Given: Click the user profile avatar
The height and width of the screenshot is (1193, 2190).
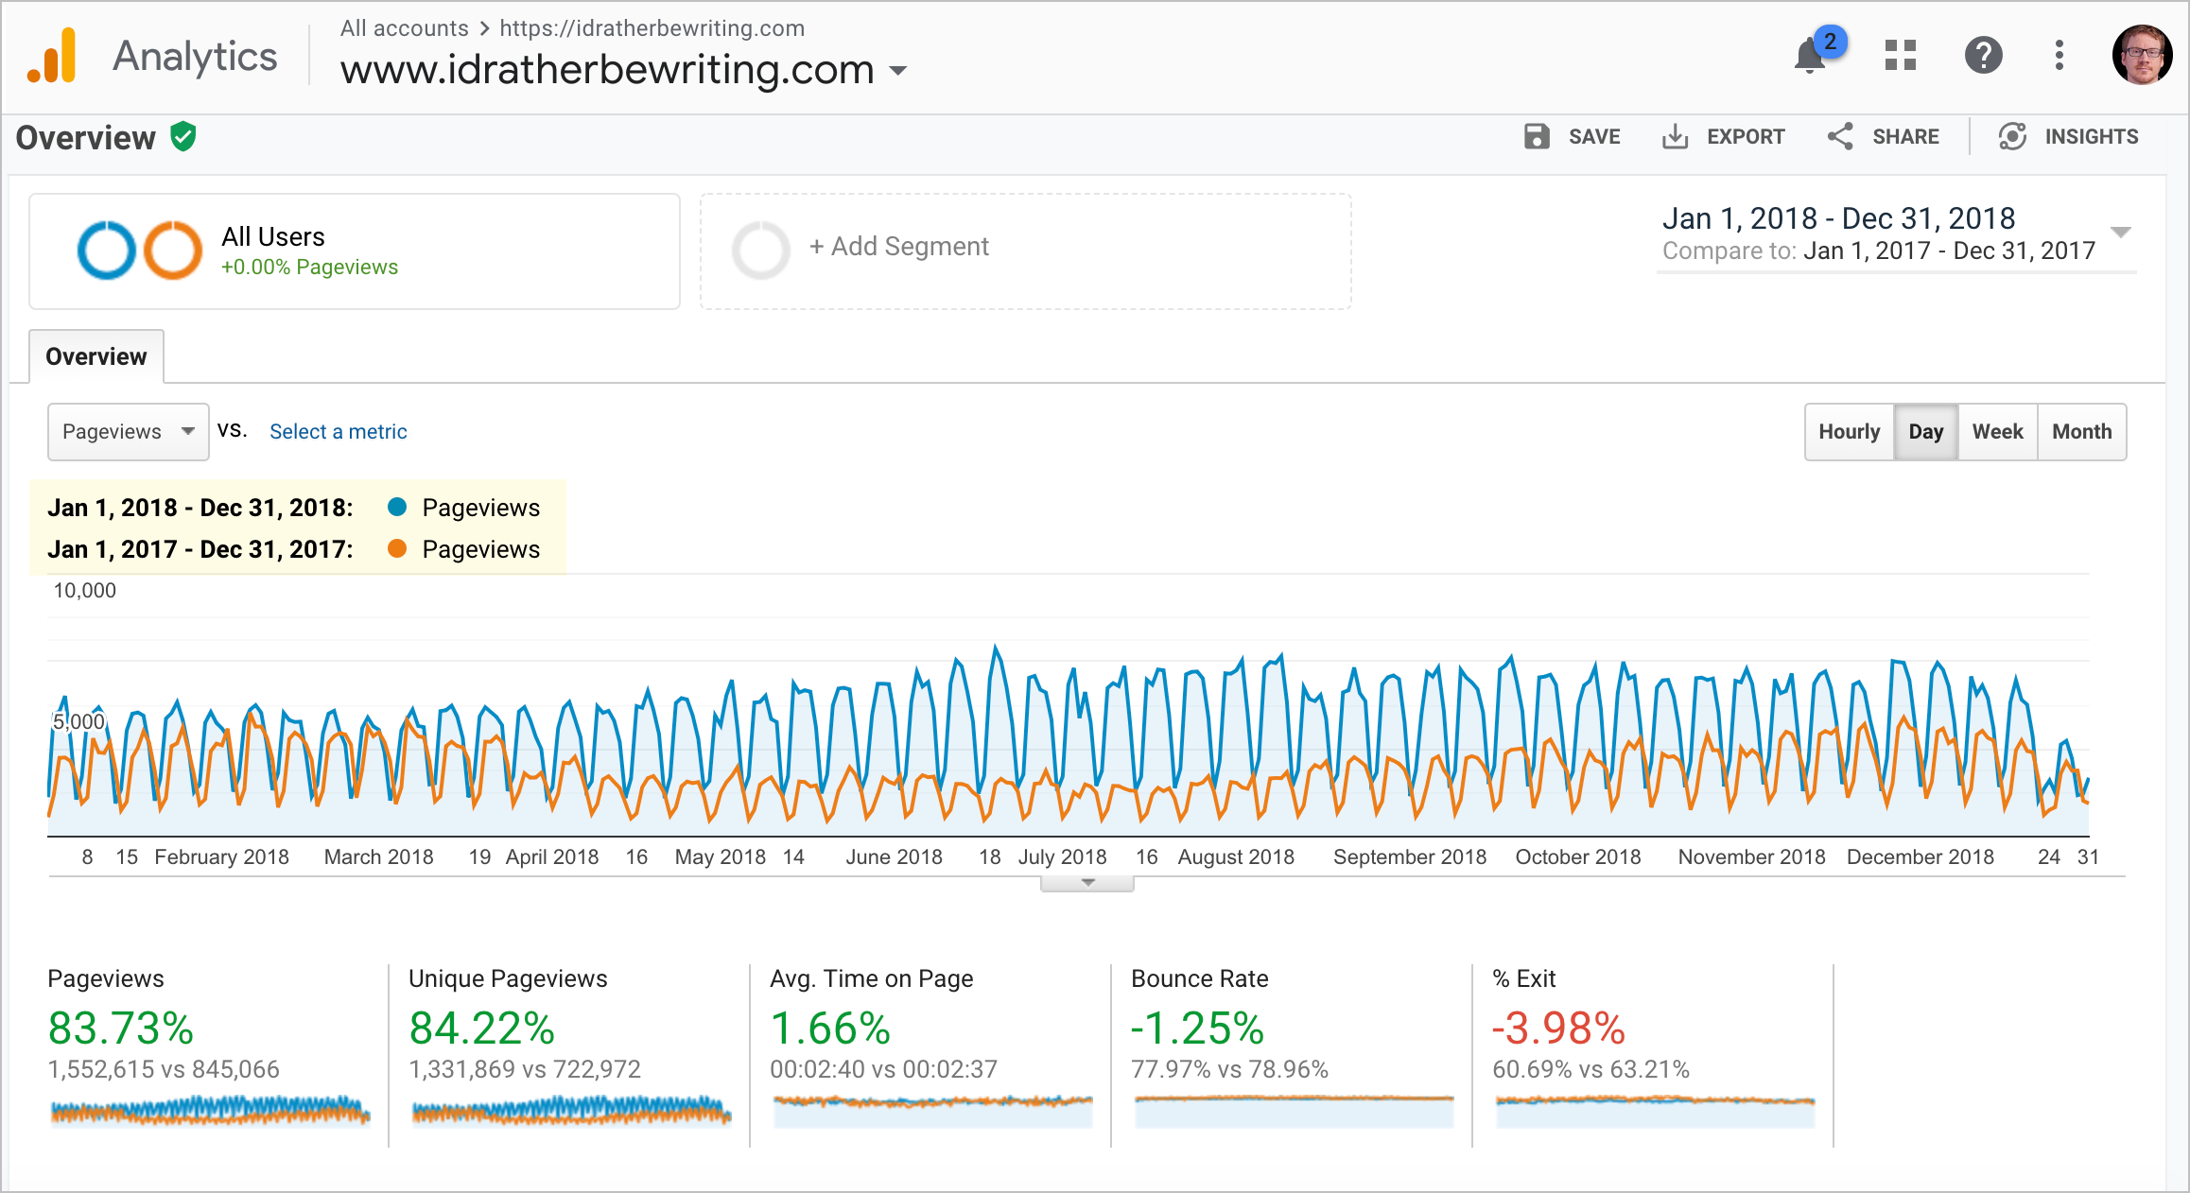Looking at the screenshot, I should coord(2142,55).
